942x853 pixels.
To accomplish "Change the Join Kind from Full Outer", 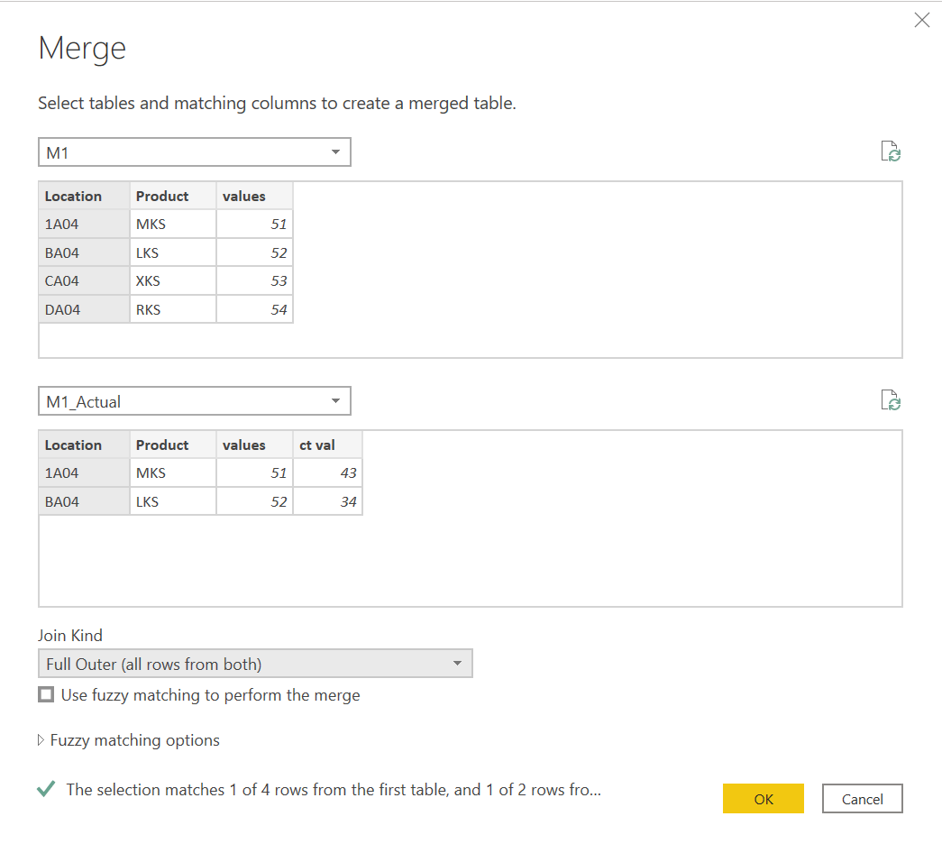I will click(255, 663).
